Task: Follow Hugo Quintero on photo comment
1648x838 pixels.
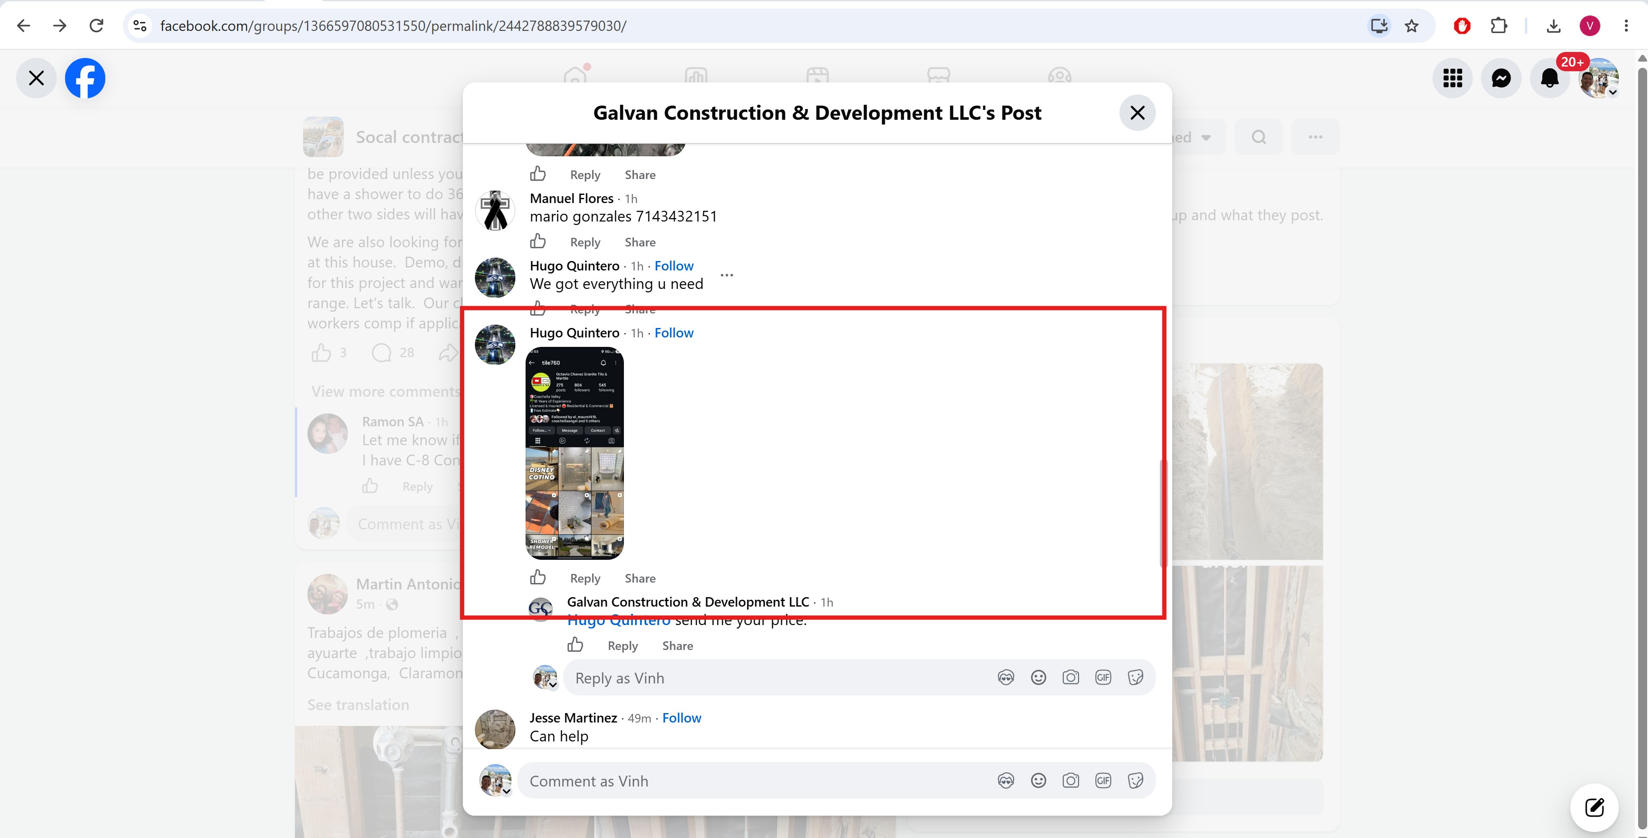Action: tap(674, 333)
